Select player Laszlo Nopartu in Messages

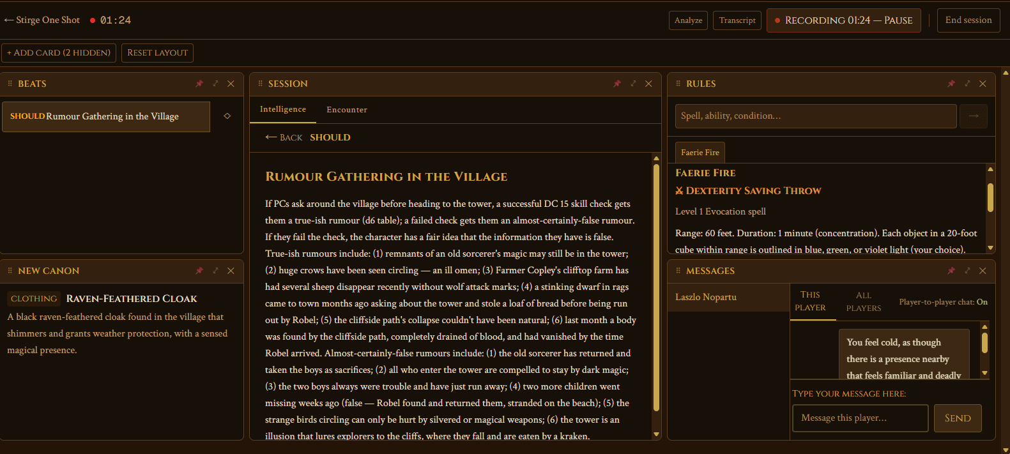pyautogui.click(x=728, y=297)
